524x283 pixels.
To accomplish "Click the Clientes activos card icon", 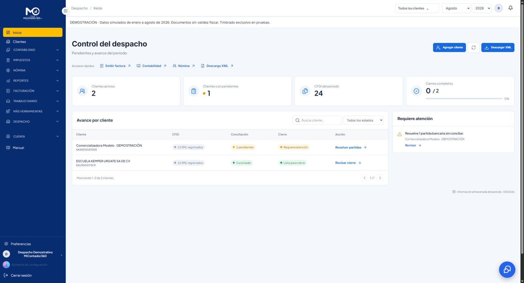I will tap(82, 91).
